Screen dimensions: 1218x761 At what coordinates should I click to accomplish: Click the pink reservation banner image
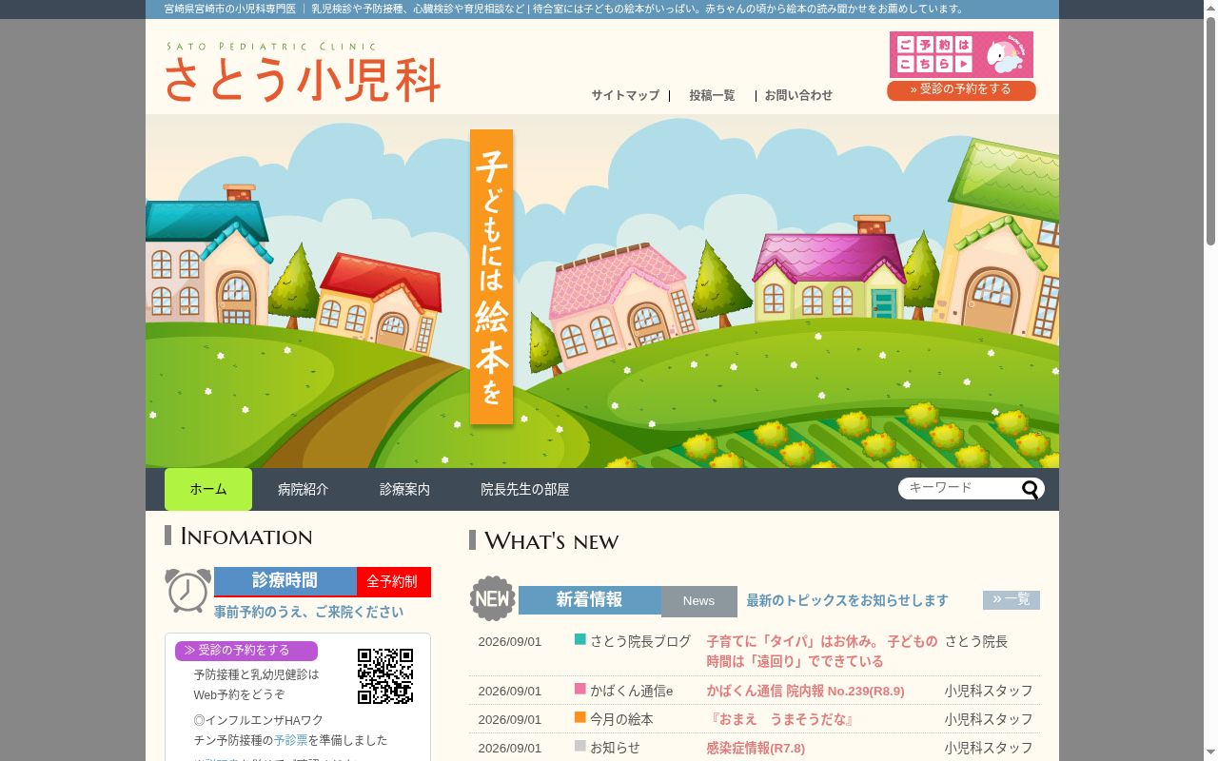point(961,54)
